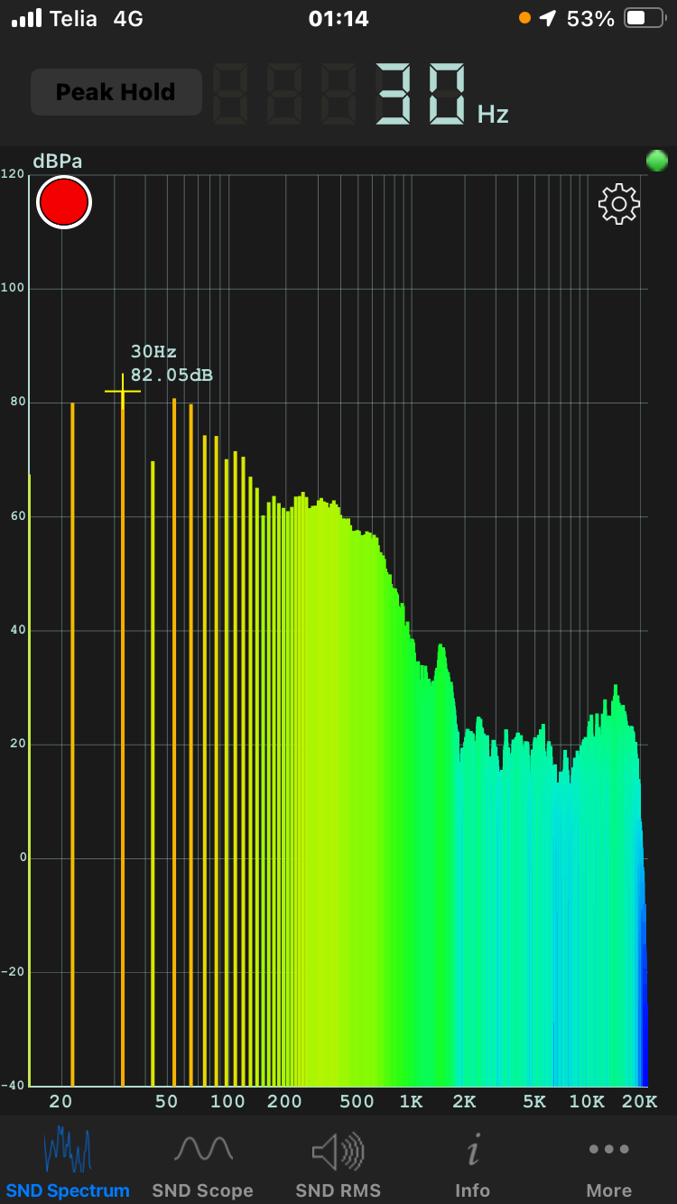This screenshot has height=1204, width=677.
Task: Tap the green status indicator light
Action: pos(657,162)
